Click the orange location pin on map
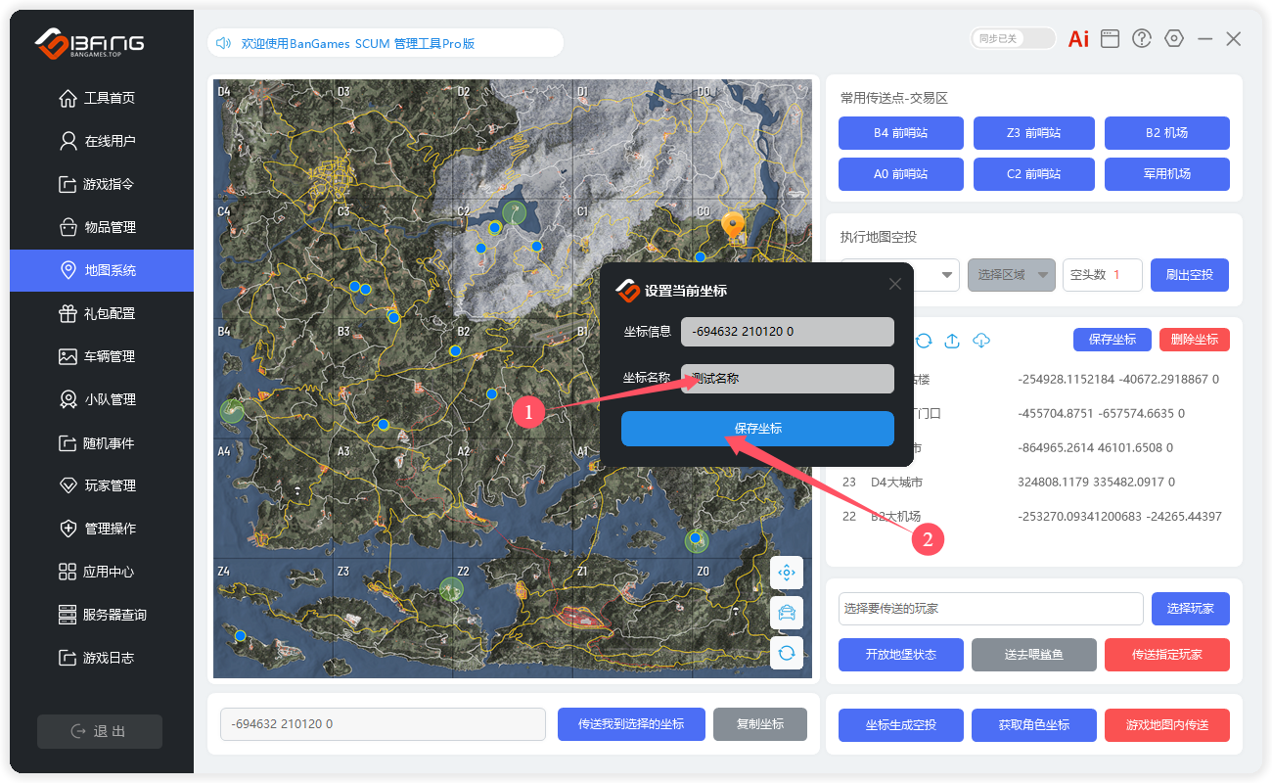This screenshot has width=1272, height=783. tap(733, 226)
